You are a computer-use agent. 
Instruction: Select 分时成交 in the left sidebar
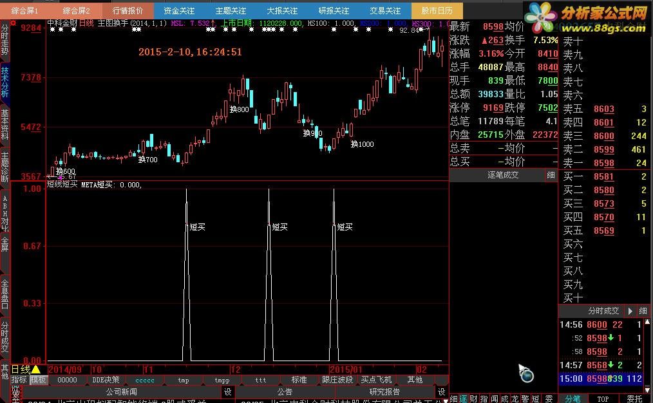(x=5, y=337)
